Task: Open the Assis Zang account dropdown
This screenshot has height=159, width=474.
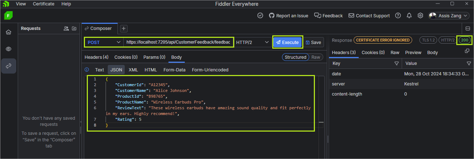Action: point(449,16)
